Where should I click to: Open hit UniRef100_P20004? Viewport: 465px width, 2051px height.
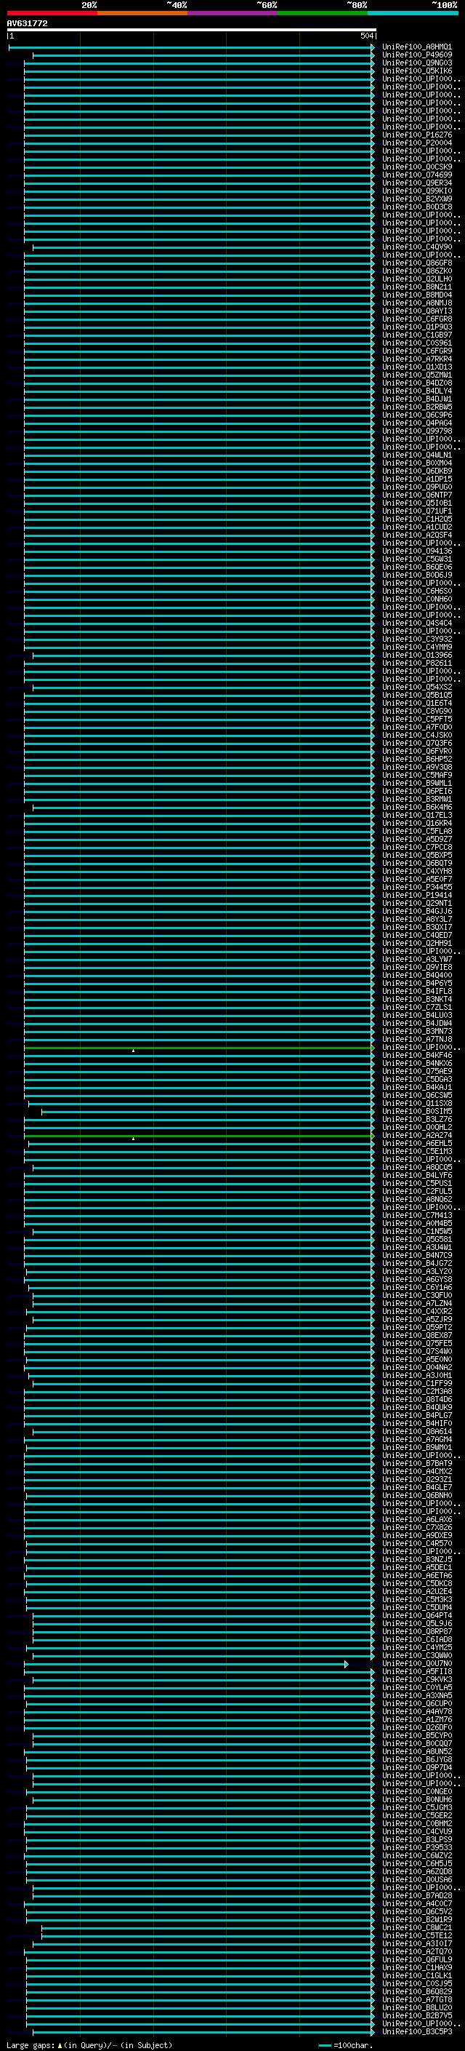(x=417, y=143)
